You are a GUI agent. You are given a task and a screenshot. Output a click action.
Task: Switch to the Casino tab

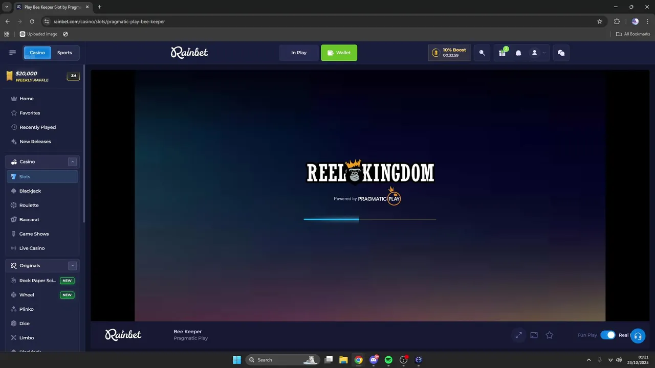[x=37, y=53]
